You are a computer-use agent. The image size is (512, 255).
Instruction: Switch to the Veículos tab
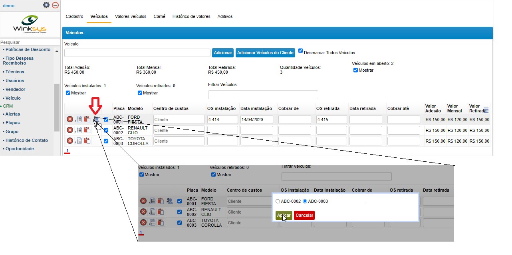[99, 16]
